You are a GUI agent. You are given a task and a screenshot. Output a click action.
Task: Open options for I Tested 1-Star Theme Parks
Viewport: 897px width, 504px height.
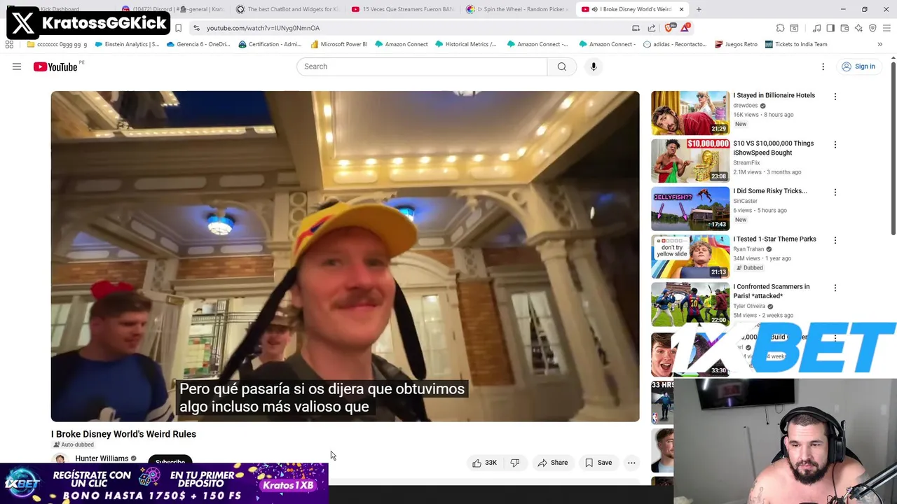(x=835, y=240)
